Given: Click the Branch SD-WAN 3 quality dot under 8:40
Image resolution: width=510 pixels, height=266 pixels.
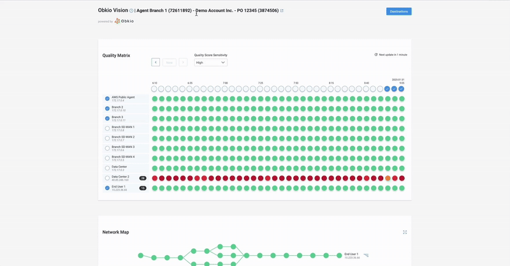Looking at the screenshot, I should pyautogui.click(x=367, y=149).
